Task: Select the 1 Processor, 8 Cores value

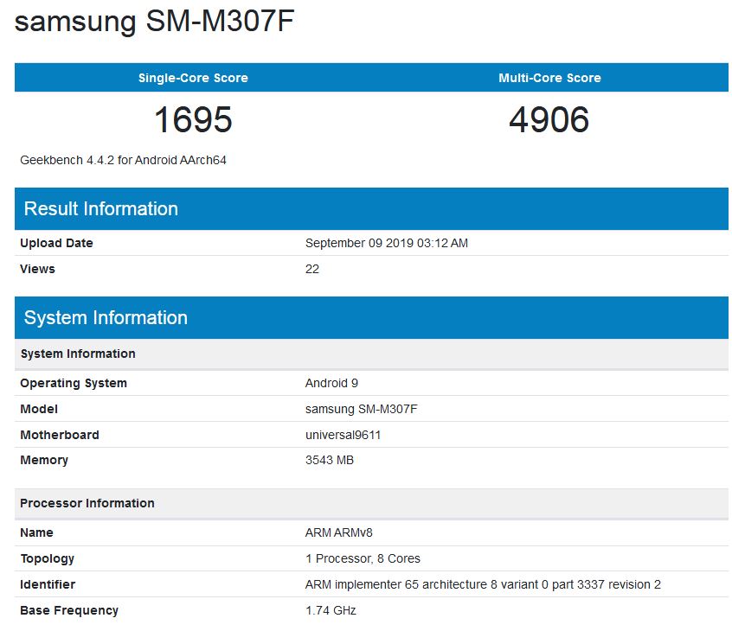Action: tap(363, 558)
